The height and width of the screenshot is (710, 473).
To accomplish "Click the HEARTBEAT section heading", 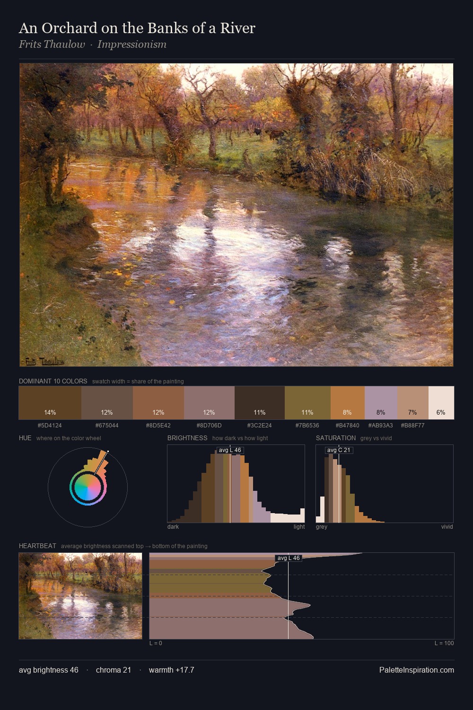I will (x=37, y=546).
